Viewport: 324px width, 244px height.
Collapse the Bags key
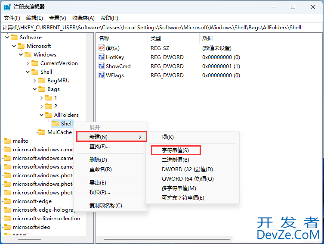click(x=34, y=89)
